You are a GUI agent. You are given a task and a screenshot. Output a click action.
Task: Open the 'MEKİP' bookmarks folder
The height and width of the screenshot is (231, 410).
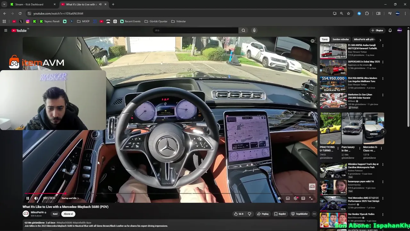coord(83,21)
